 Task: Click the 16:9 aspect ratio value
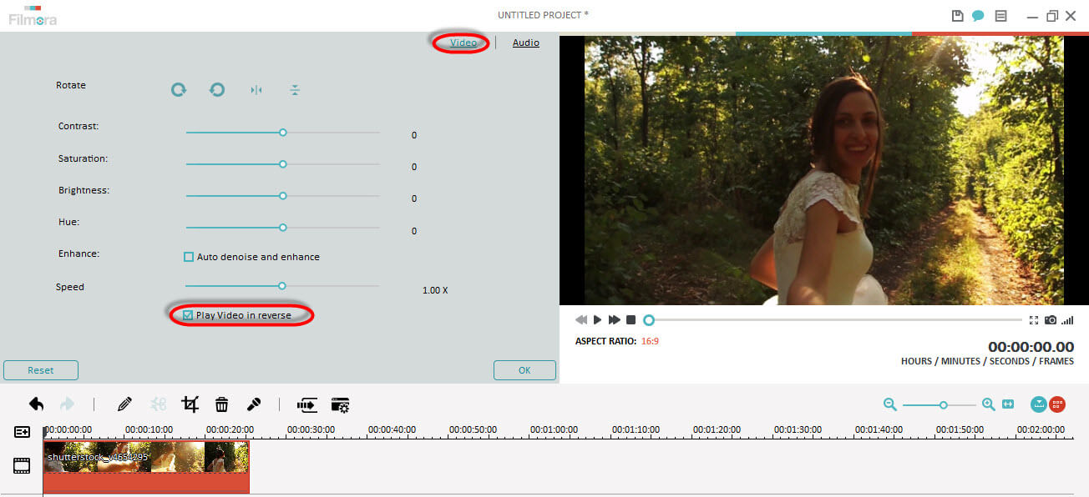tap(650, 341)
